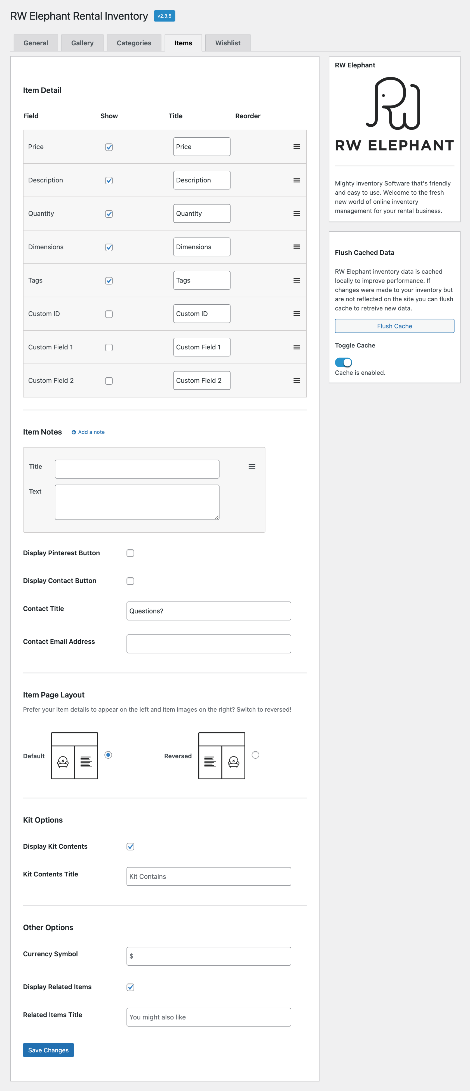The width and height of the screenshot is (470, 1091).
Task: Grab the Item Notes reorder handle
Action: click(x=252, y=466)
